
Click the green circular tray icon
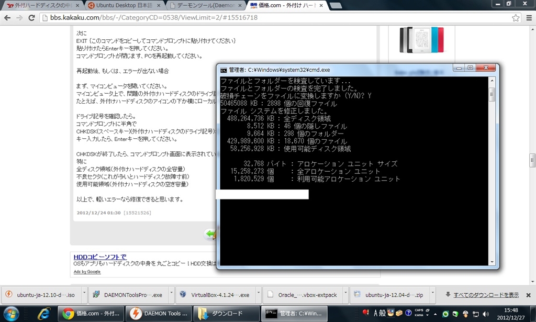pyautogui.click(x=445, y=314)
